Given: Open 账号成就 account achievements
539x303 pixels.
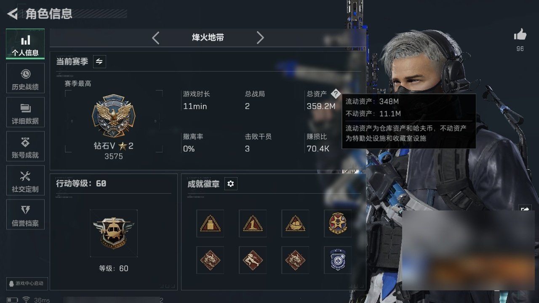Looking at the screenshot, I should pyautogui.click(x=25, y=146).
